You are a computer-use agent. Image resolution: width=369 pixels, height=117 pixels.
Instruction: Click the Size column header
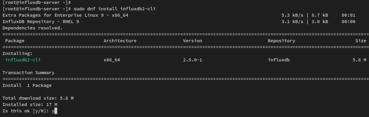point(361,41)
